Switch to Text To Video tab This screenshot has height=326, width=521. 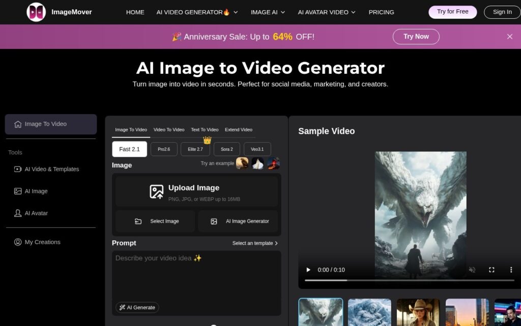pos(205,130)
